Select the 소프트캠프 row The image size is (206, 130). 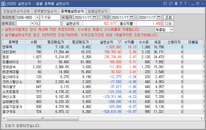tap(102, 92)
